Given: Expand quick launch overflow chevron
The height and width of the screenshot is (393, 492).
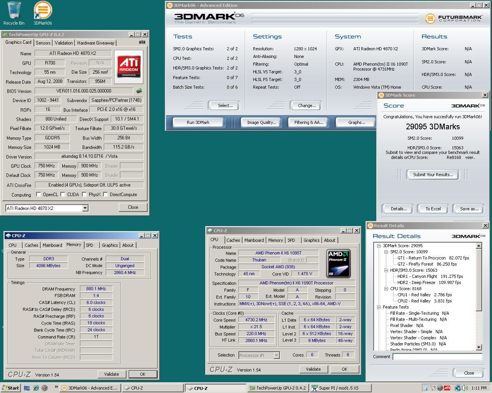Looking at the screenshot, I should [56, 387].
